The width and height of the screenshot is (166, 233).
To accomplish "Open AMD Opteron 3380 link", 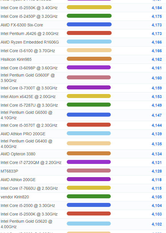I will (18, 154).
